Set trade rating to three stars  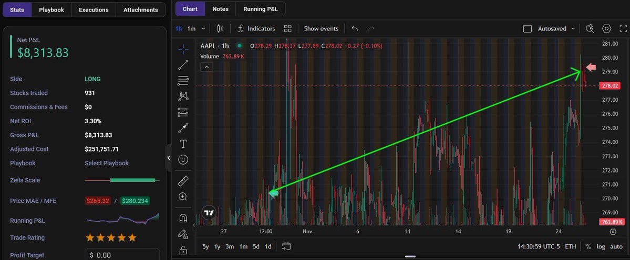(x=111, y=237)
